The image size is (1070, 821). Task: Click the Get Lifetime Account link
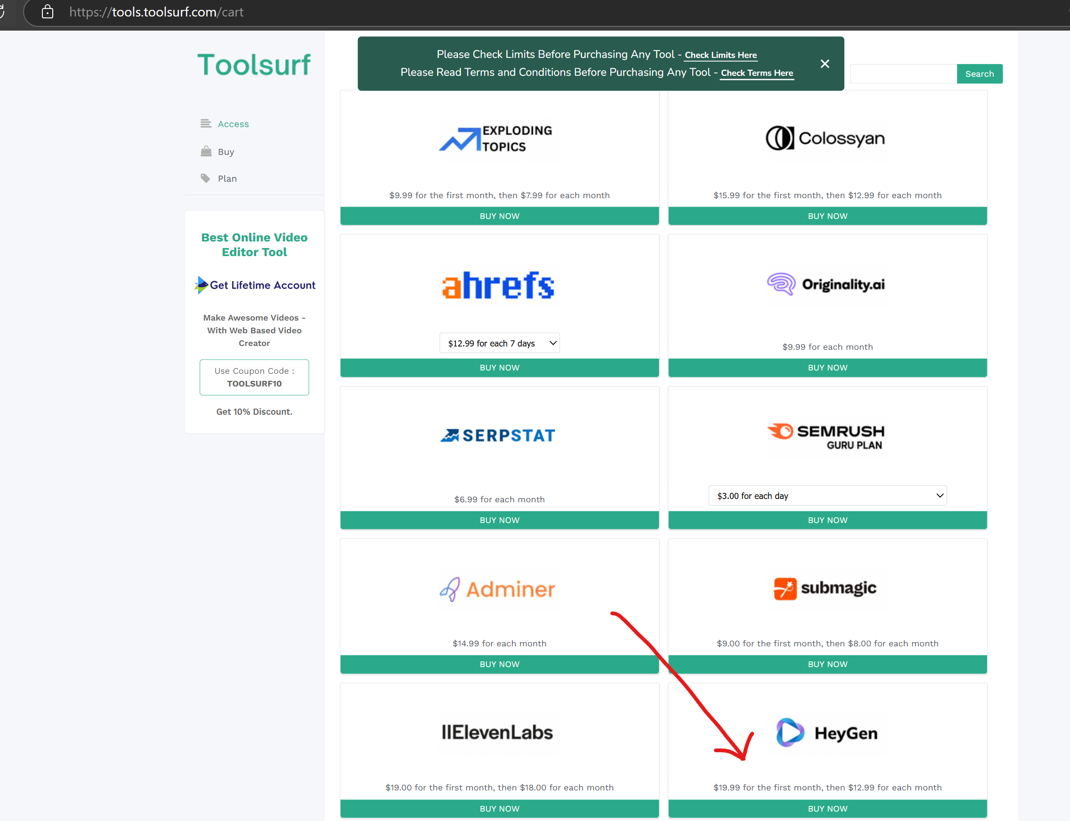pyautogui.click(x=255, y=285)
